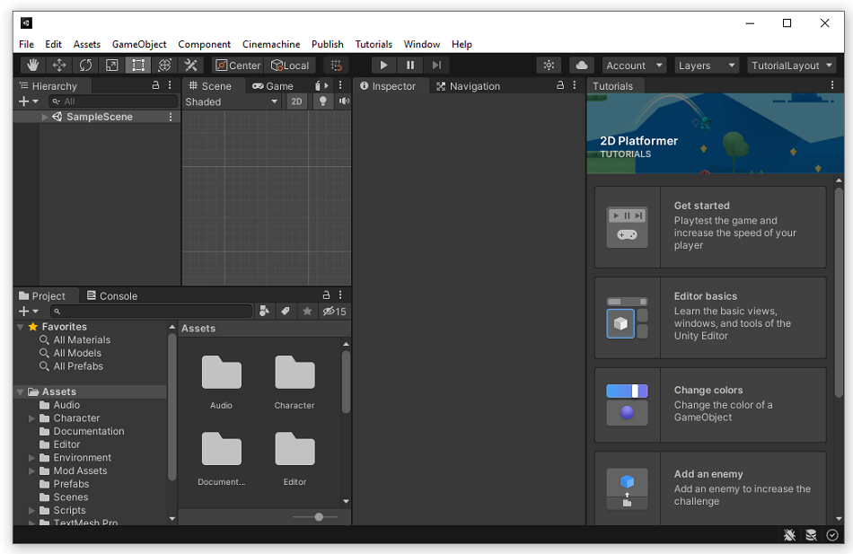Collapse the Favorites tree section

(x=20, y=327)
